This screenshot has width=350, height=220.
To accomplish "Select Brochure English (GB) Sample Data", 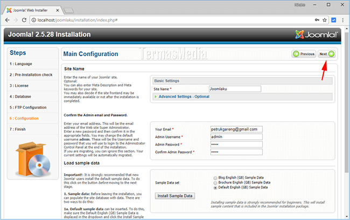I will (215, 183).
